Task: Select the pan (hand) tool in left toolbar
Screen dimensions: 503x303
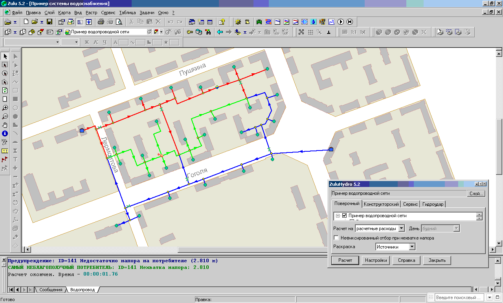Action: (5, 125)
